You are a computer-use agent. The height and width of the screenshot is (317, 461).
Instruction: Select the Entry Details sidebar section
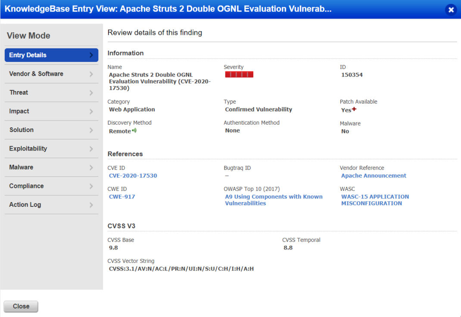(51, 55)
